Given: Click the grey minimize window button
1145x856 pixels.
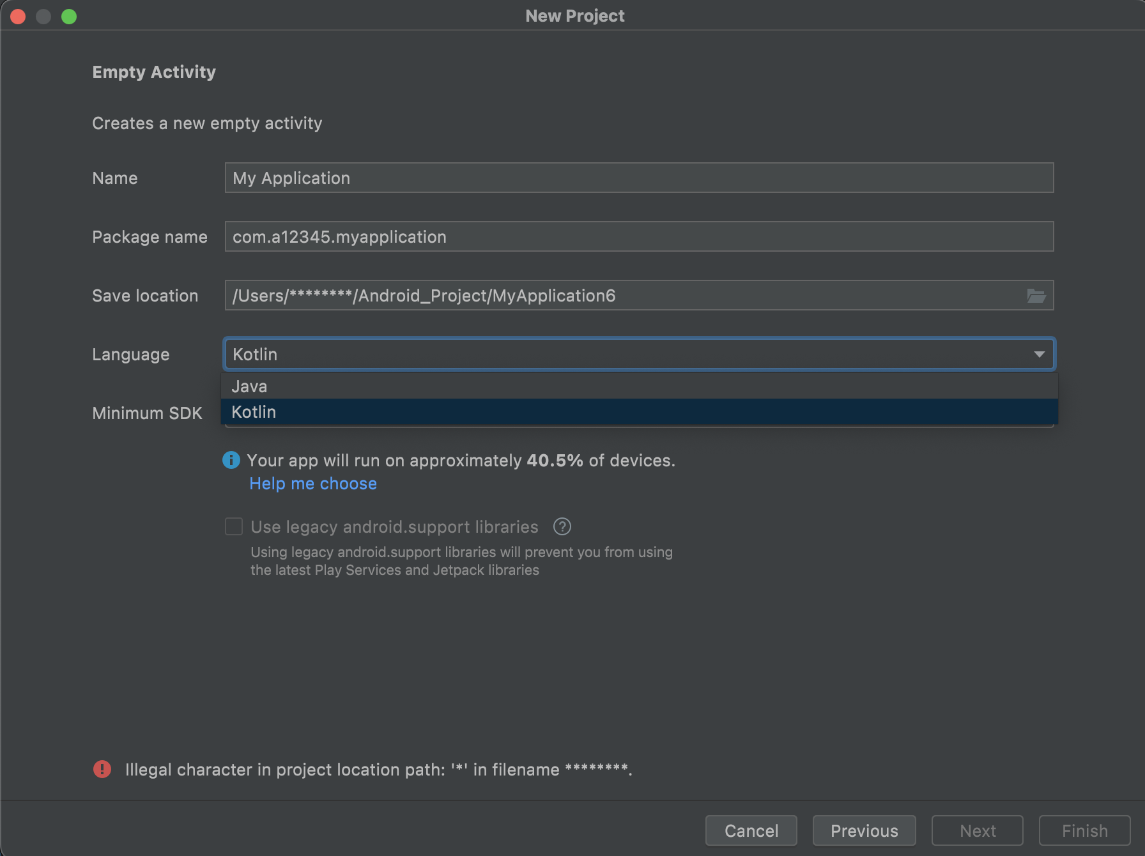Looking at the screenshot, I should (43, 17).
